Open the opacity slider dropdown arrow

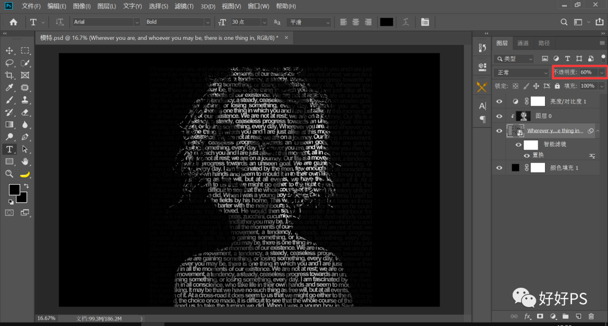602,73
